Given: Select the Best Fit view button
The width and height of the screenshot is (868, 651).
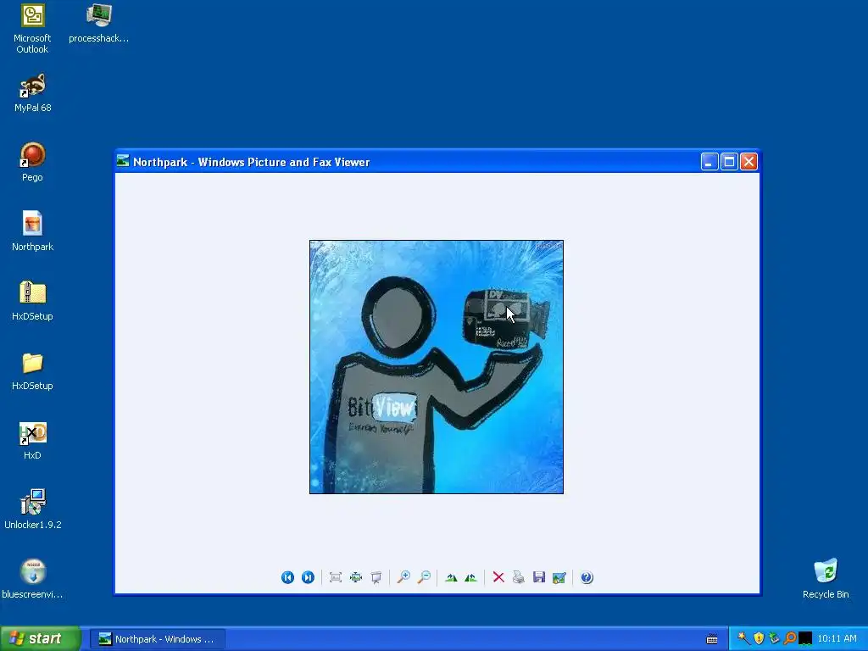Looking at the screenshot, I should (x=336, y=577).
